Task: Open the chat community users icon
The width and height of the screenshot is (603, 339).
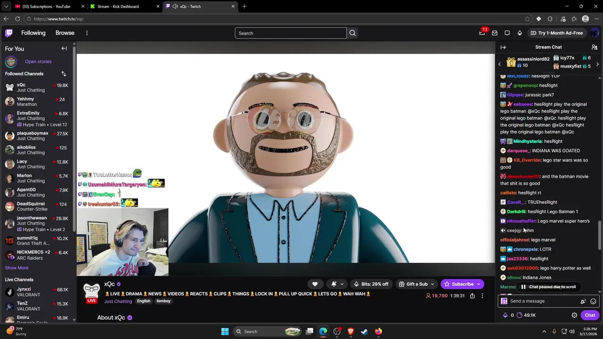Action: (595, 47)
